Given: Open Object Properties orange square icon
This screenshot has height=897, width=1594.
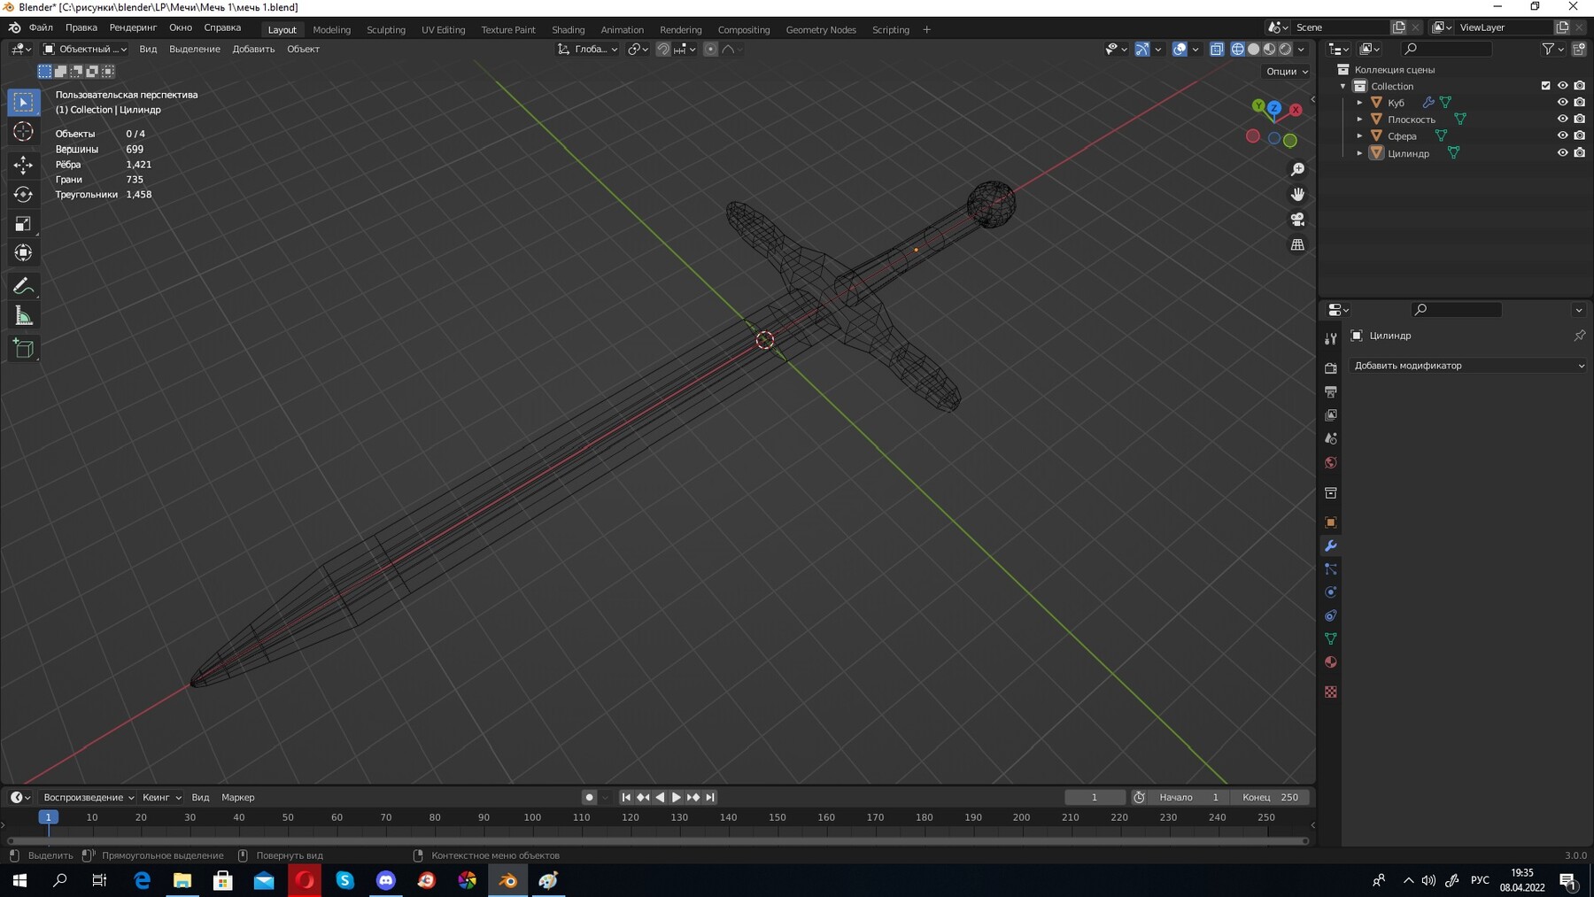Looking at the screenshot, I should (x=1331, y=522).
